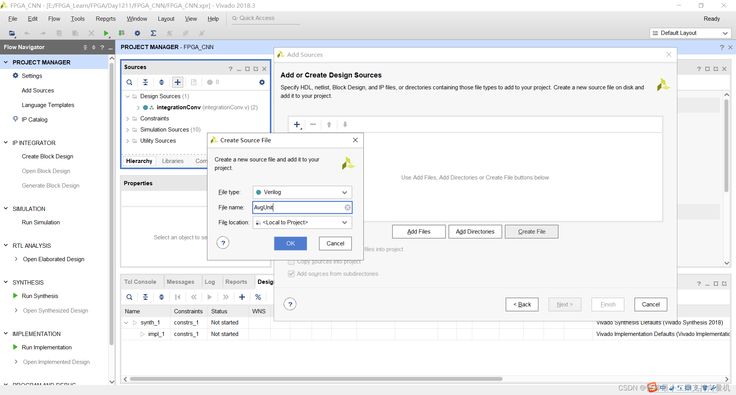Click the Add Directories button
Image resolution: width=736 pixels, height=395 pixels.
pyautogui.click(x=475, y=232)
